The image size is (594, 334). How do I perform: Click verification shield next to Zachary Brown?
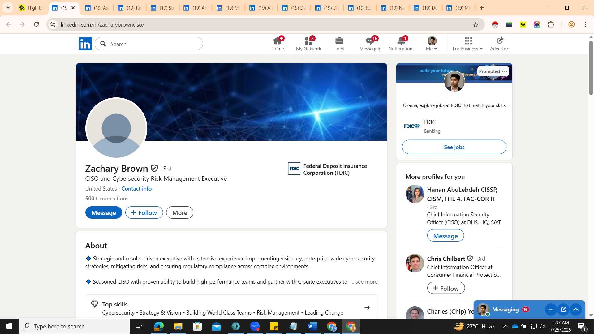pos(154,168)
